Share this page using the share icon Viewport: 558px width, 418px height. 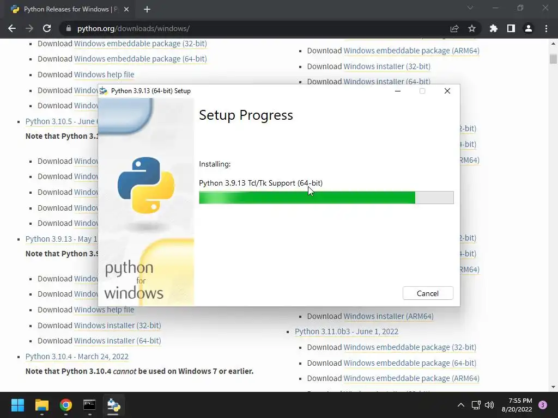454,28
